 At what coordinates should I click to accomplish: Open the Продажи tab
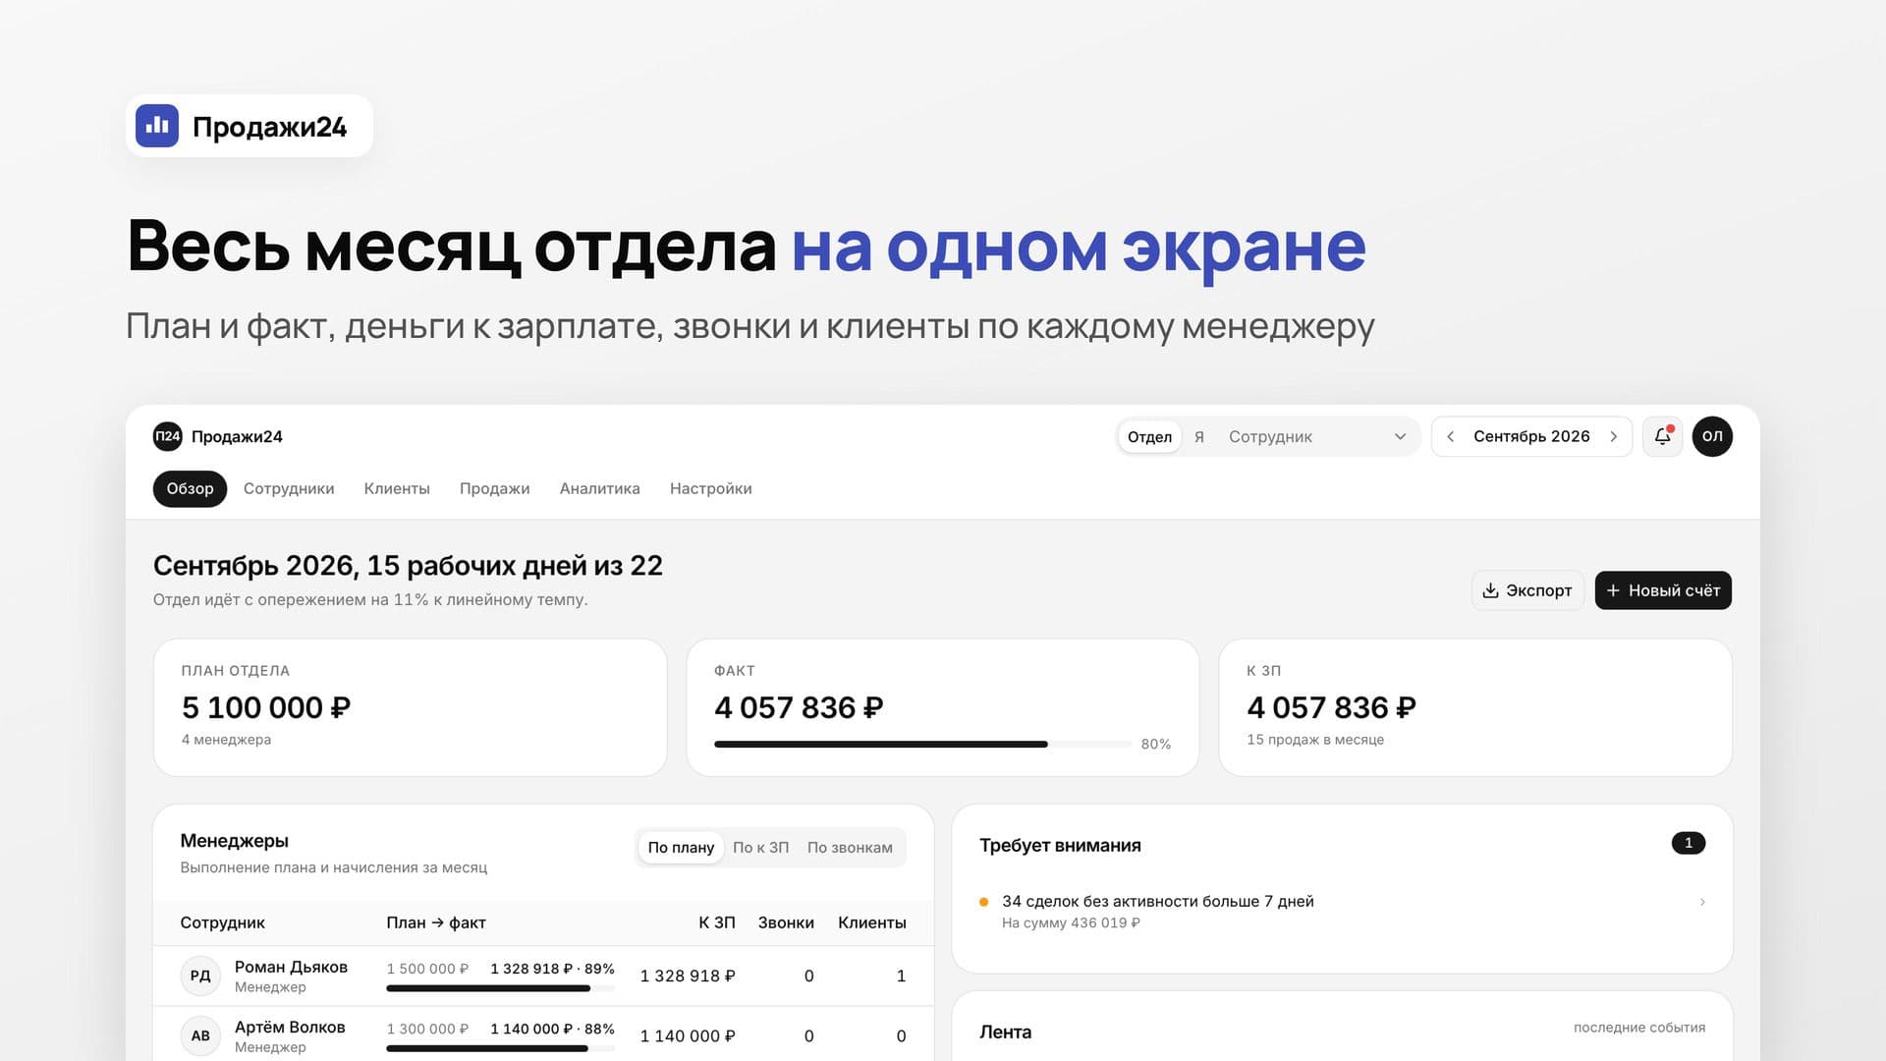pos(495,488)
